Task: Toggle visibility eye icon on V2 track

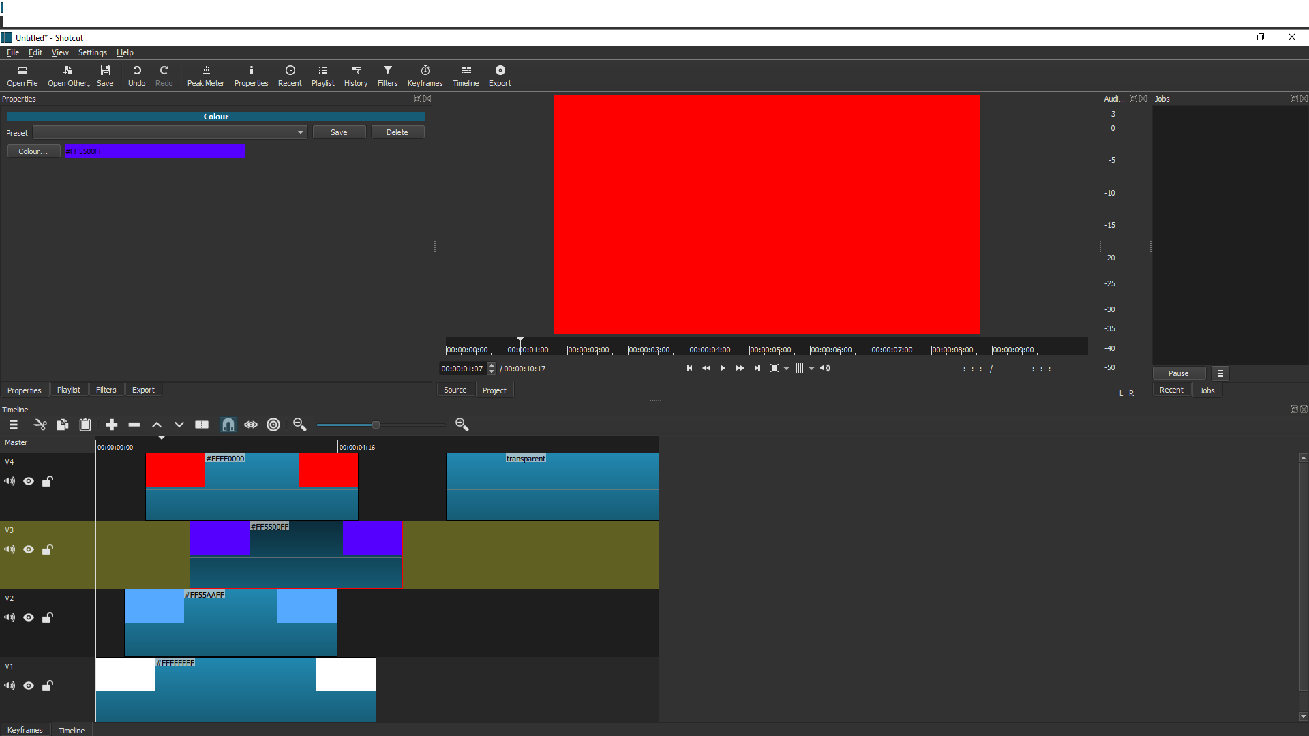Action: (x=29, y=617)
